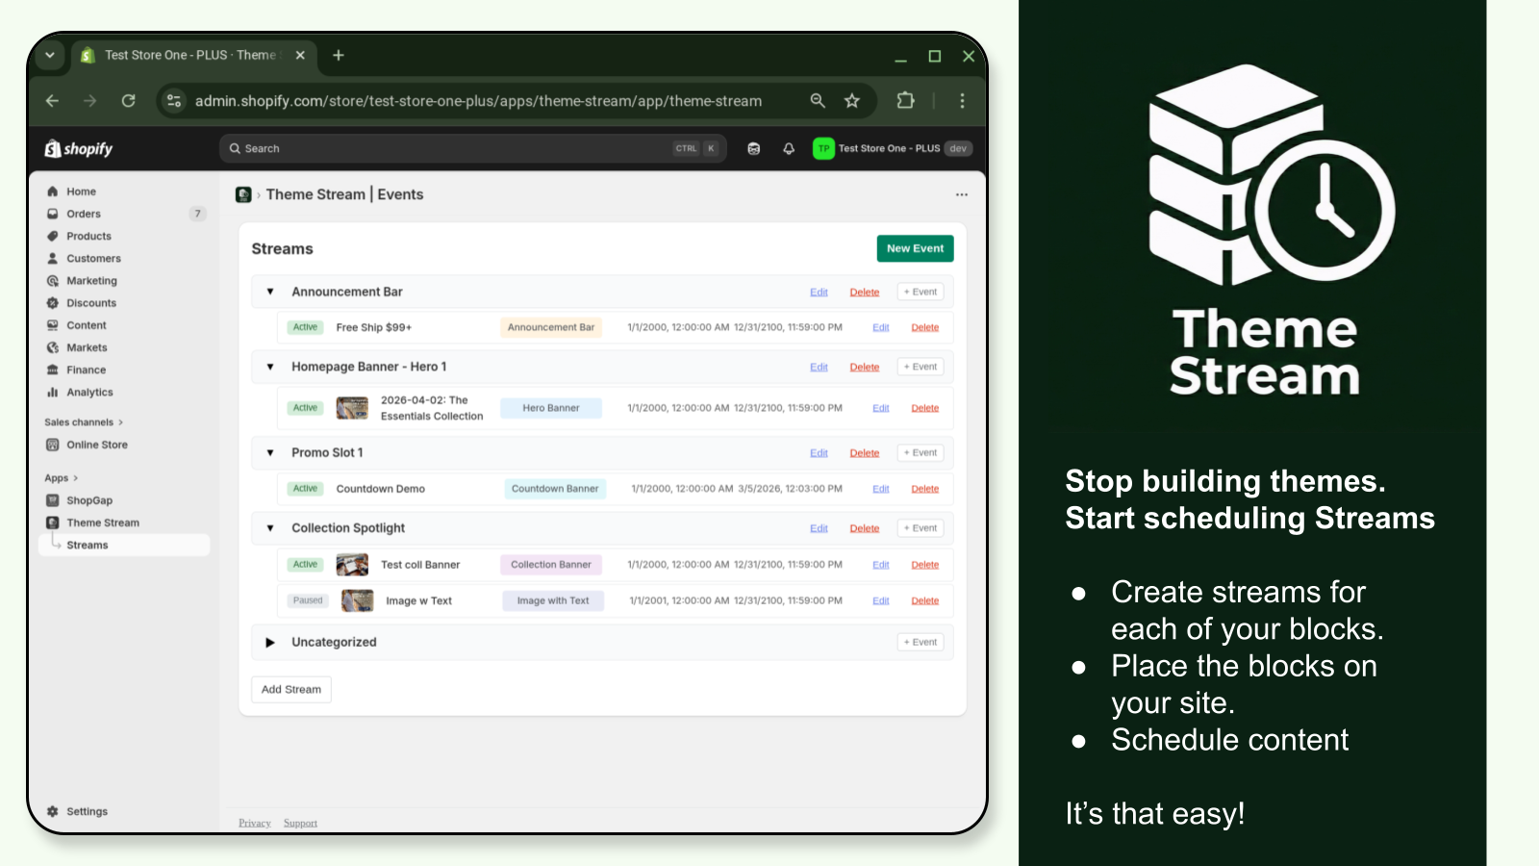Click the Countdown Banner type tag

point(555,489)
